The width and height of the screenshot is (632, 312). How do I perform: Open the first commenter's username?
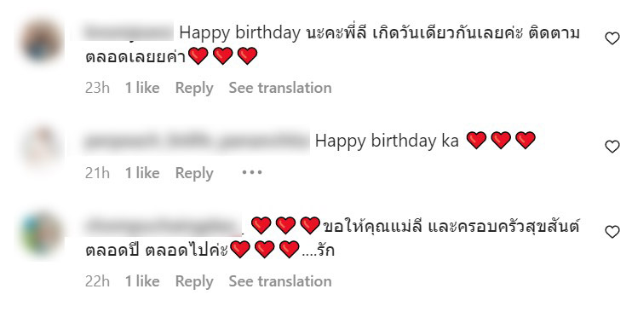pyautogui.click(x=129, y=32)
